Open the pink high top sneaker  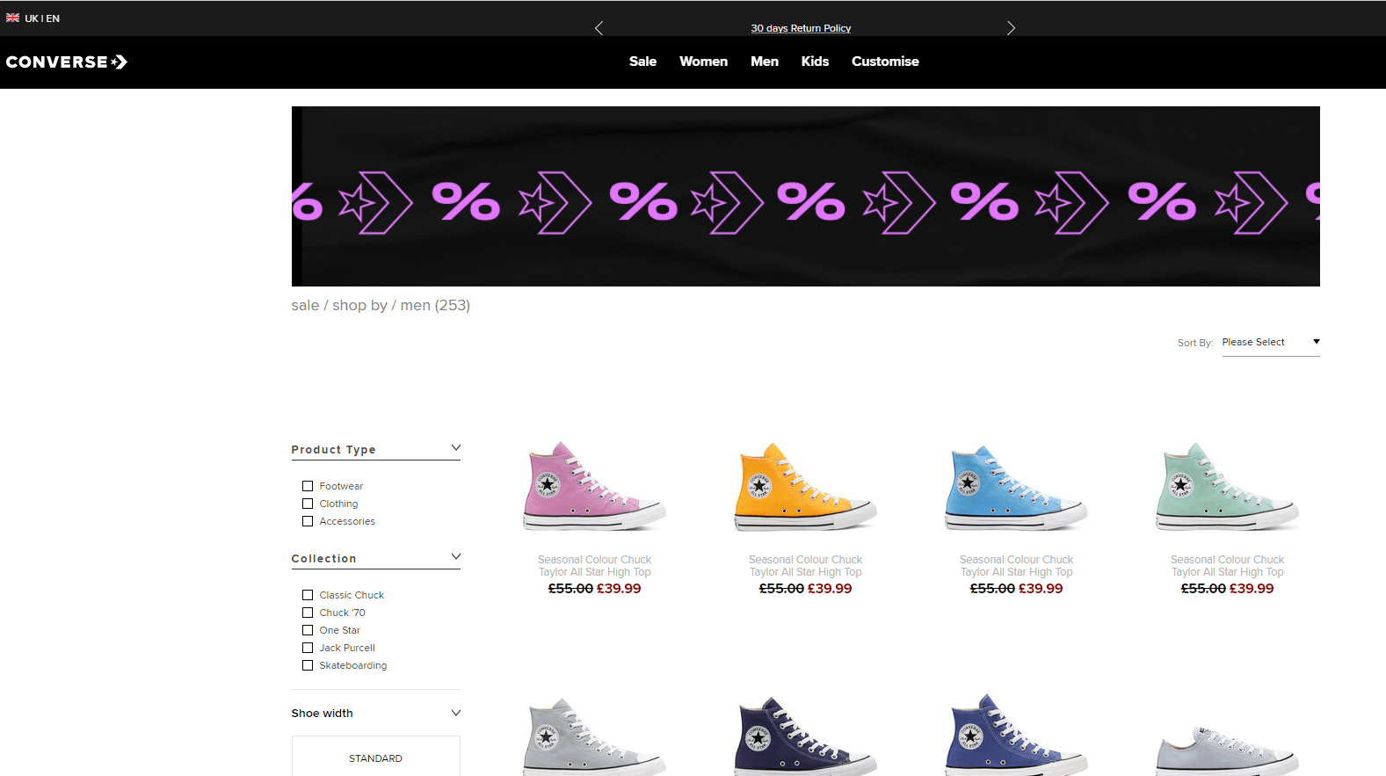point(595,486)
